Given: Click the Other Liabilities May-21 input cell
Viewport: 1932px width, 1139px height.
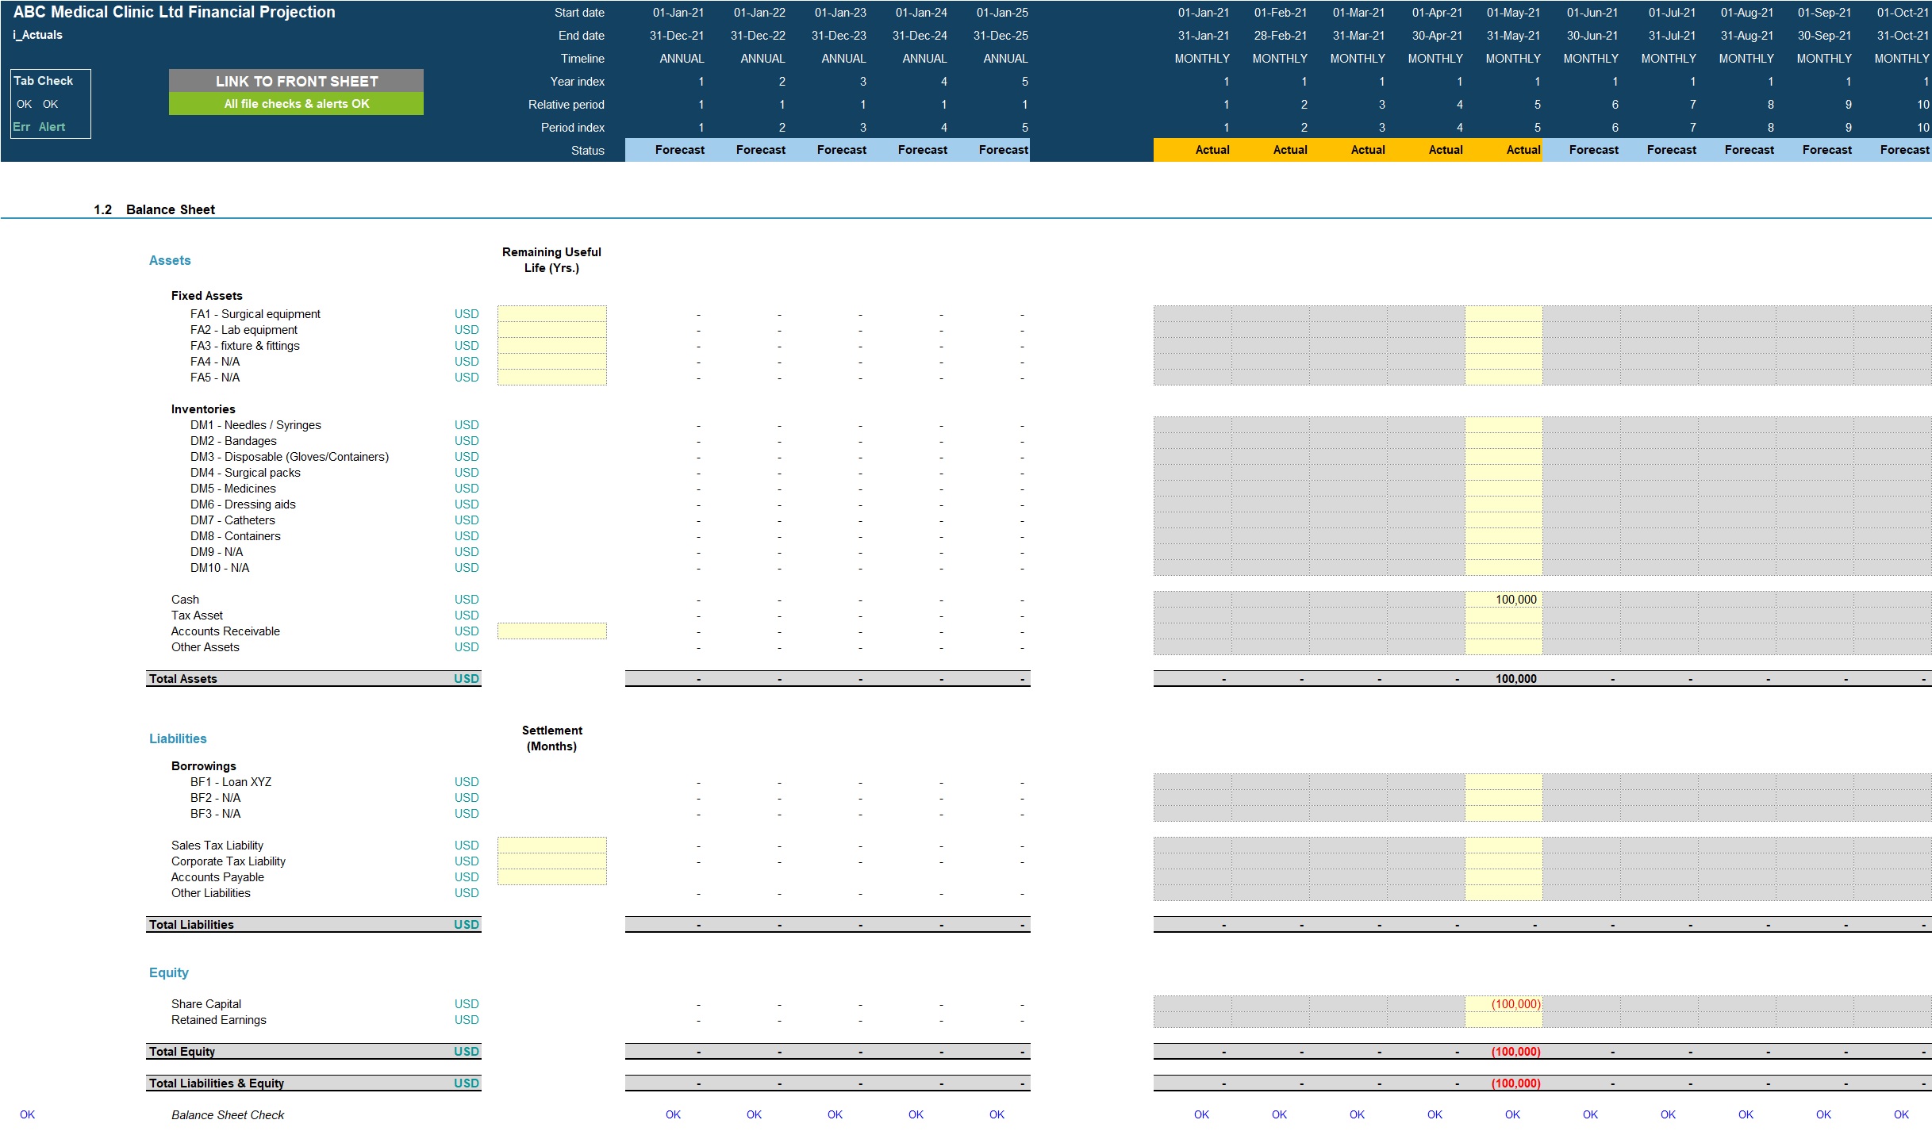Looking at the screenshot, I should [x=1504, y=893].
